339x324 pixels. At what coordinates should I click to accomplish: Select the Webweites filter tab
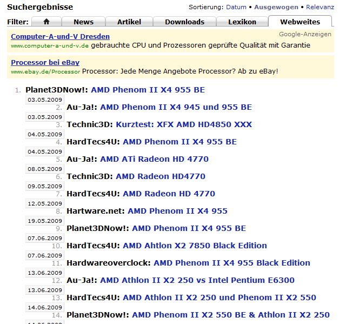[300, 22]
